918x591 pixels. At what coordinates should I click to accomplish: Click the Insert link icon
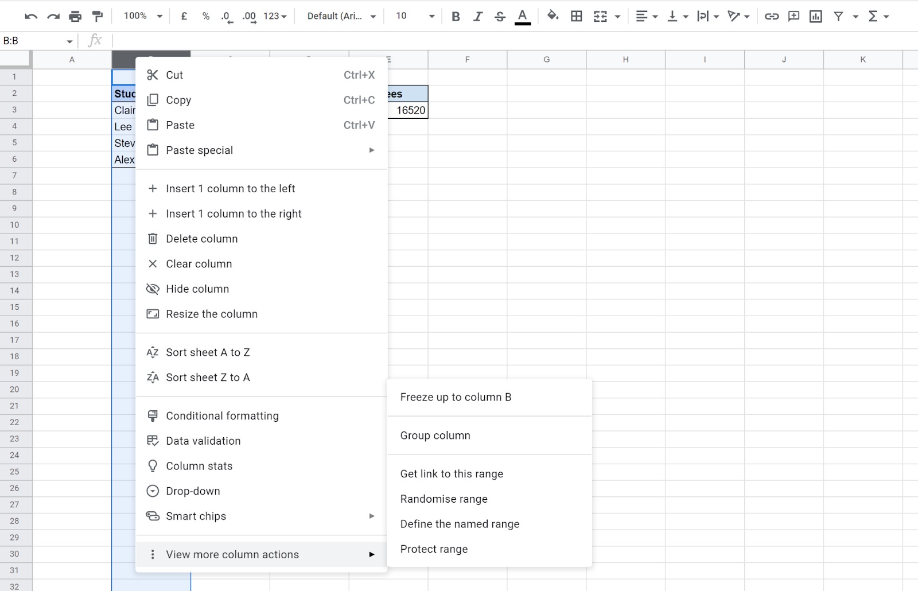(x=772, y=16)
